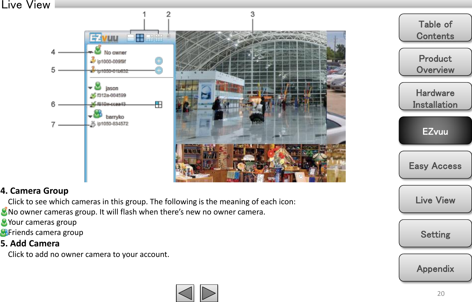The image size is (472, 302).
Task: Click the gift shop camera view
Action: (251, 163)
